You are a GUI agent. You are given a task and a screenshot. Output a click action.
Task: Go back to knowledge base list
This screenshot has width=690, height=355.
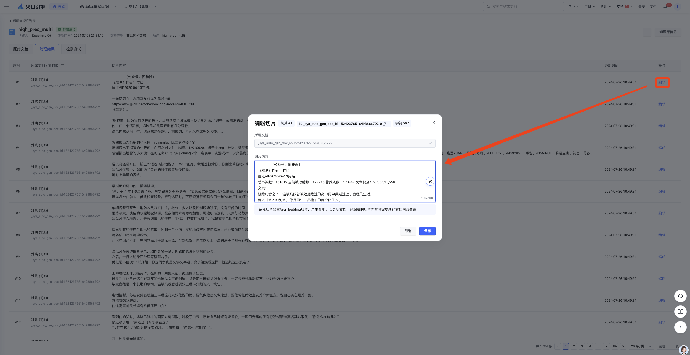click(x=23, y=21)
